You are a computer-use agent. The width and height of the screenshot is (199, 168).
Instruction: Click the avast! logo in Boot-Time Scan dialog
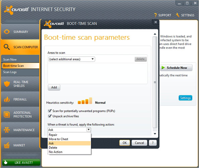point(54,24)
